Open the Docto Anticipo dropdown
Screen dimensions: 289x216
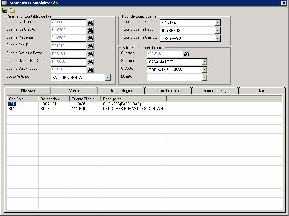(x=108, y=77)
